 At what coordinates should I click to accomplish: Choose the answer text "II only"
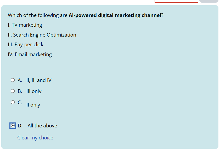click(33, 105)
